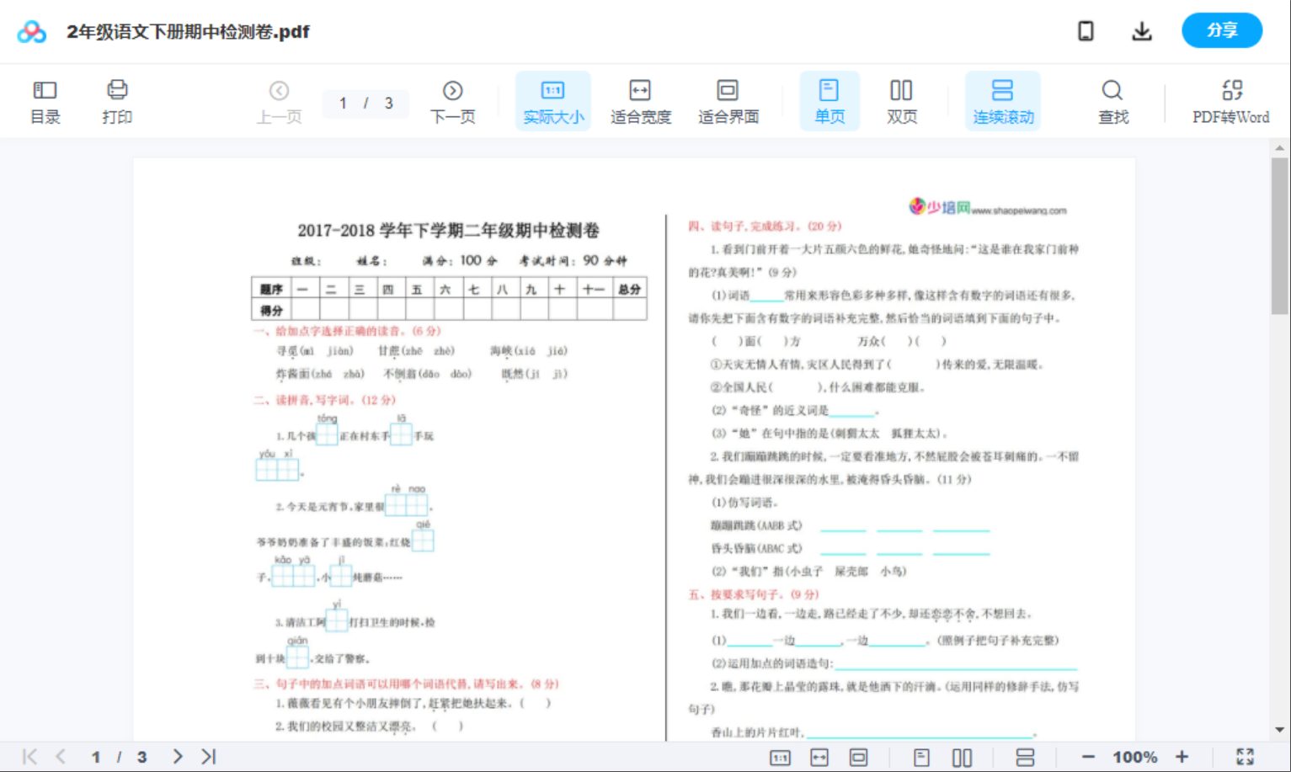
Task: Open the mobile view icon near 分享
Action: [1086, 30]
